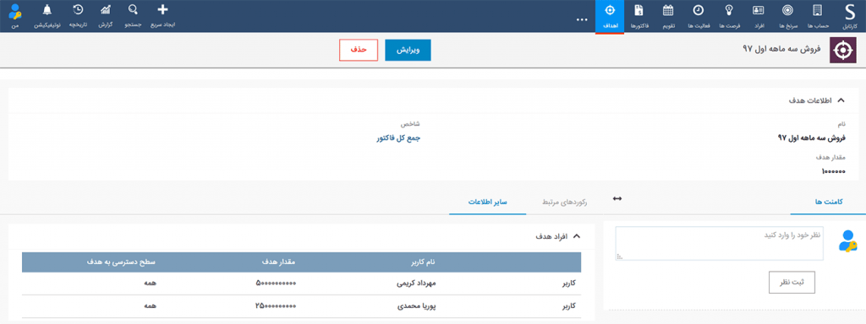
Task: Click the page title فروش سه ماهه اول ۹۷
Action: pos(781,50)
